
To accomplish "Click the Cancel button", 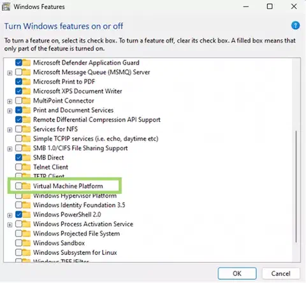I will [x=280, y=273].
